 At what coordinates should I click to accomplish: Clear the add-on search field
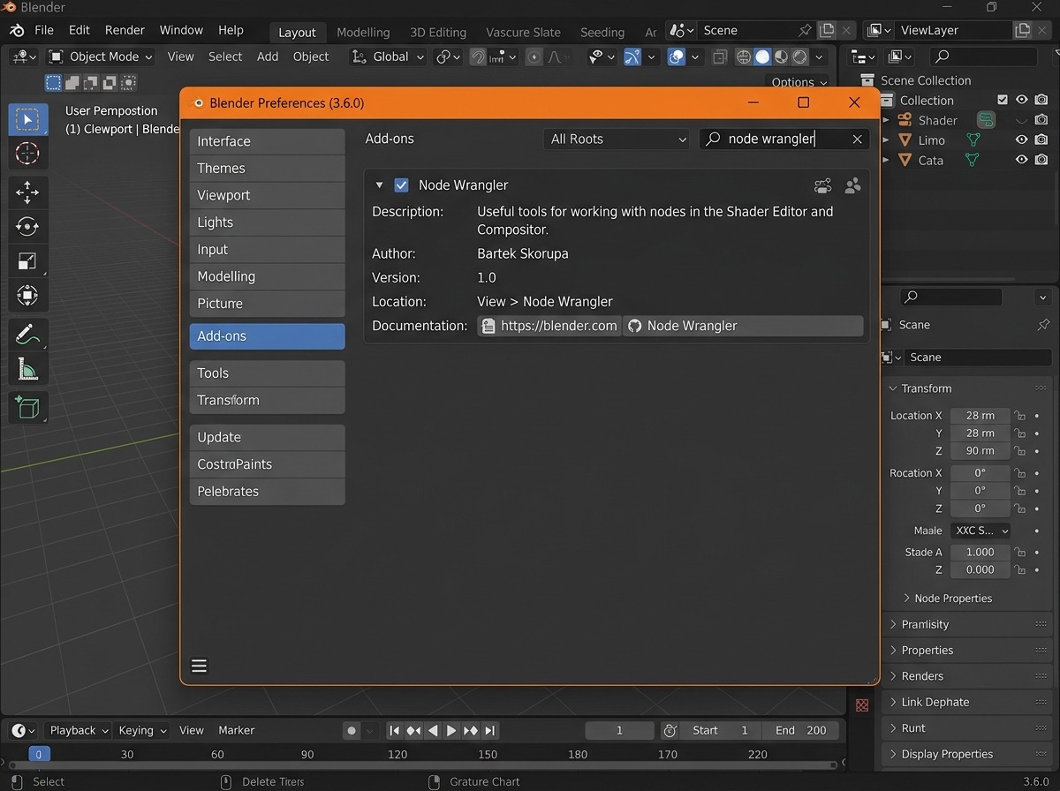857,139
